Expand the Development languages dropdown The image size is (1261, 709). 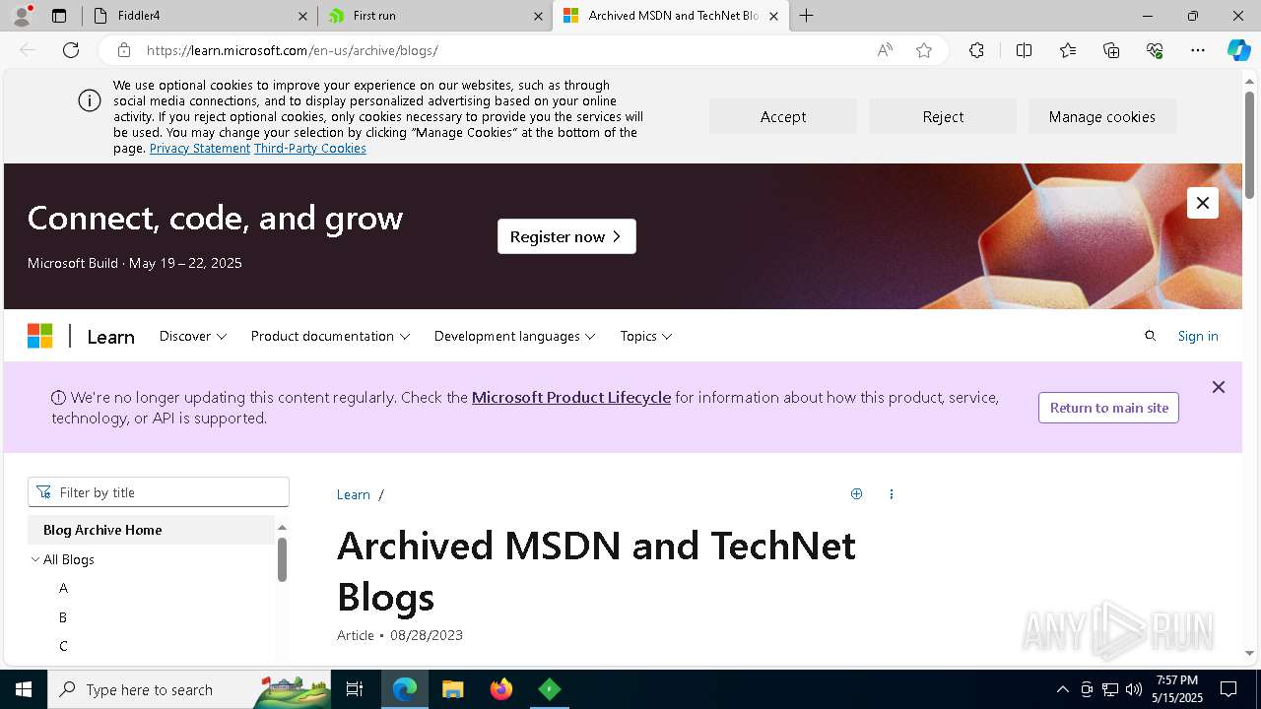coord(515,336)
